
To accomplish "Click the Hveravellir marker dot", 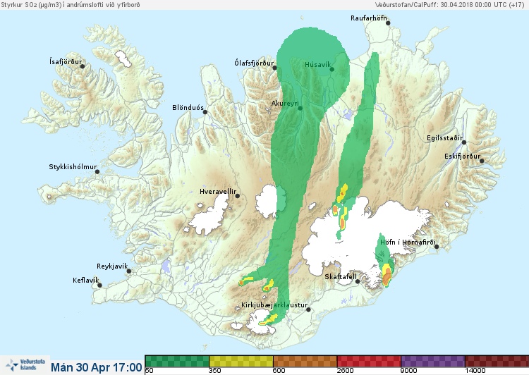I will (x=238, y=196).
